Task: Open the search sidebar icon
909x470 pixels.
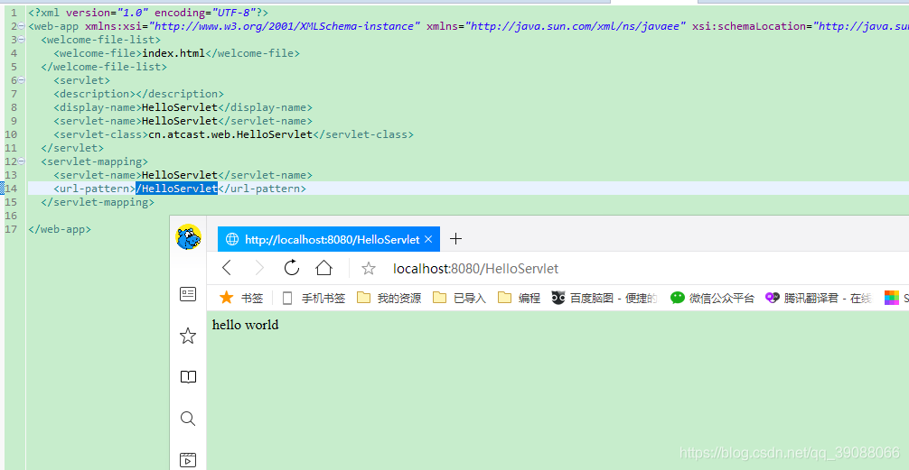Action: 188,419
